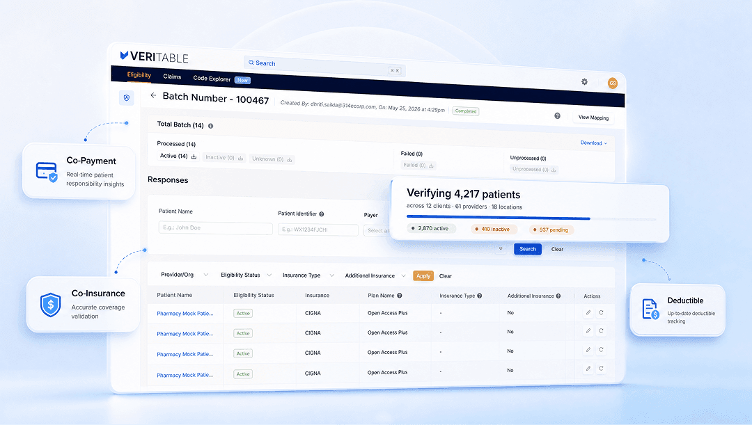The height and width of the screenshot is (425, 752).
Task: Open the Download dropdown
Action: point(594,143)
